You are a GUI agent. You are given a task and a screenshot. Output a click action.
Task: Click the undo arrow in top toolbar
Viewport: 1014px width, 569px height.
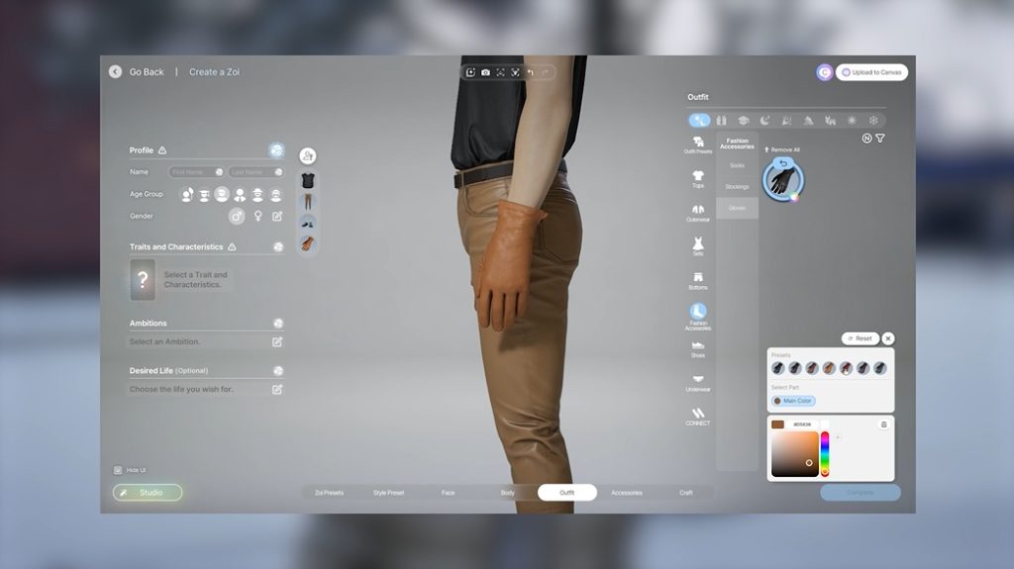(531, 72)
